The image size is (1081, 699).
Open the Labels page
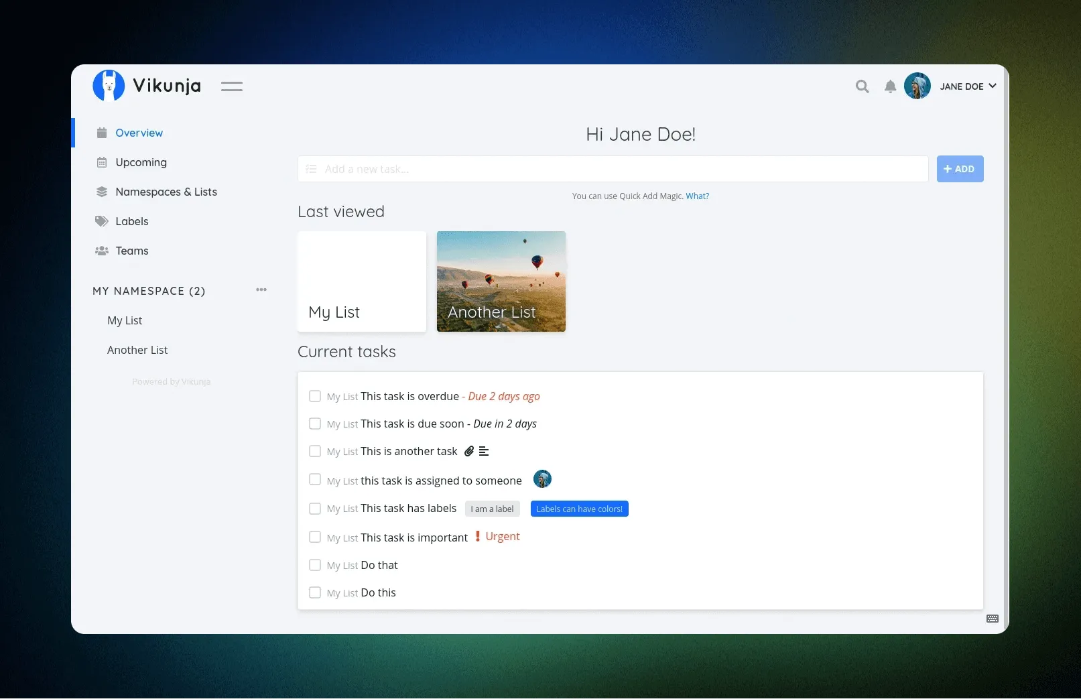(x=132, y=221)
